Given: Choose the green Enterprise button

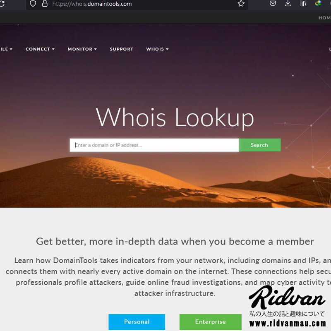Looking at the screenshot, I should [211, 322].
